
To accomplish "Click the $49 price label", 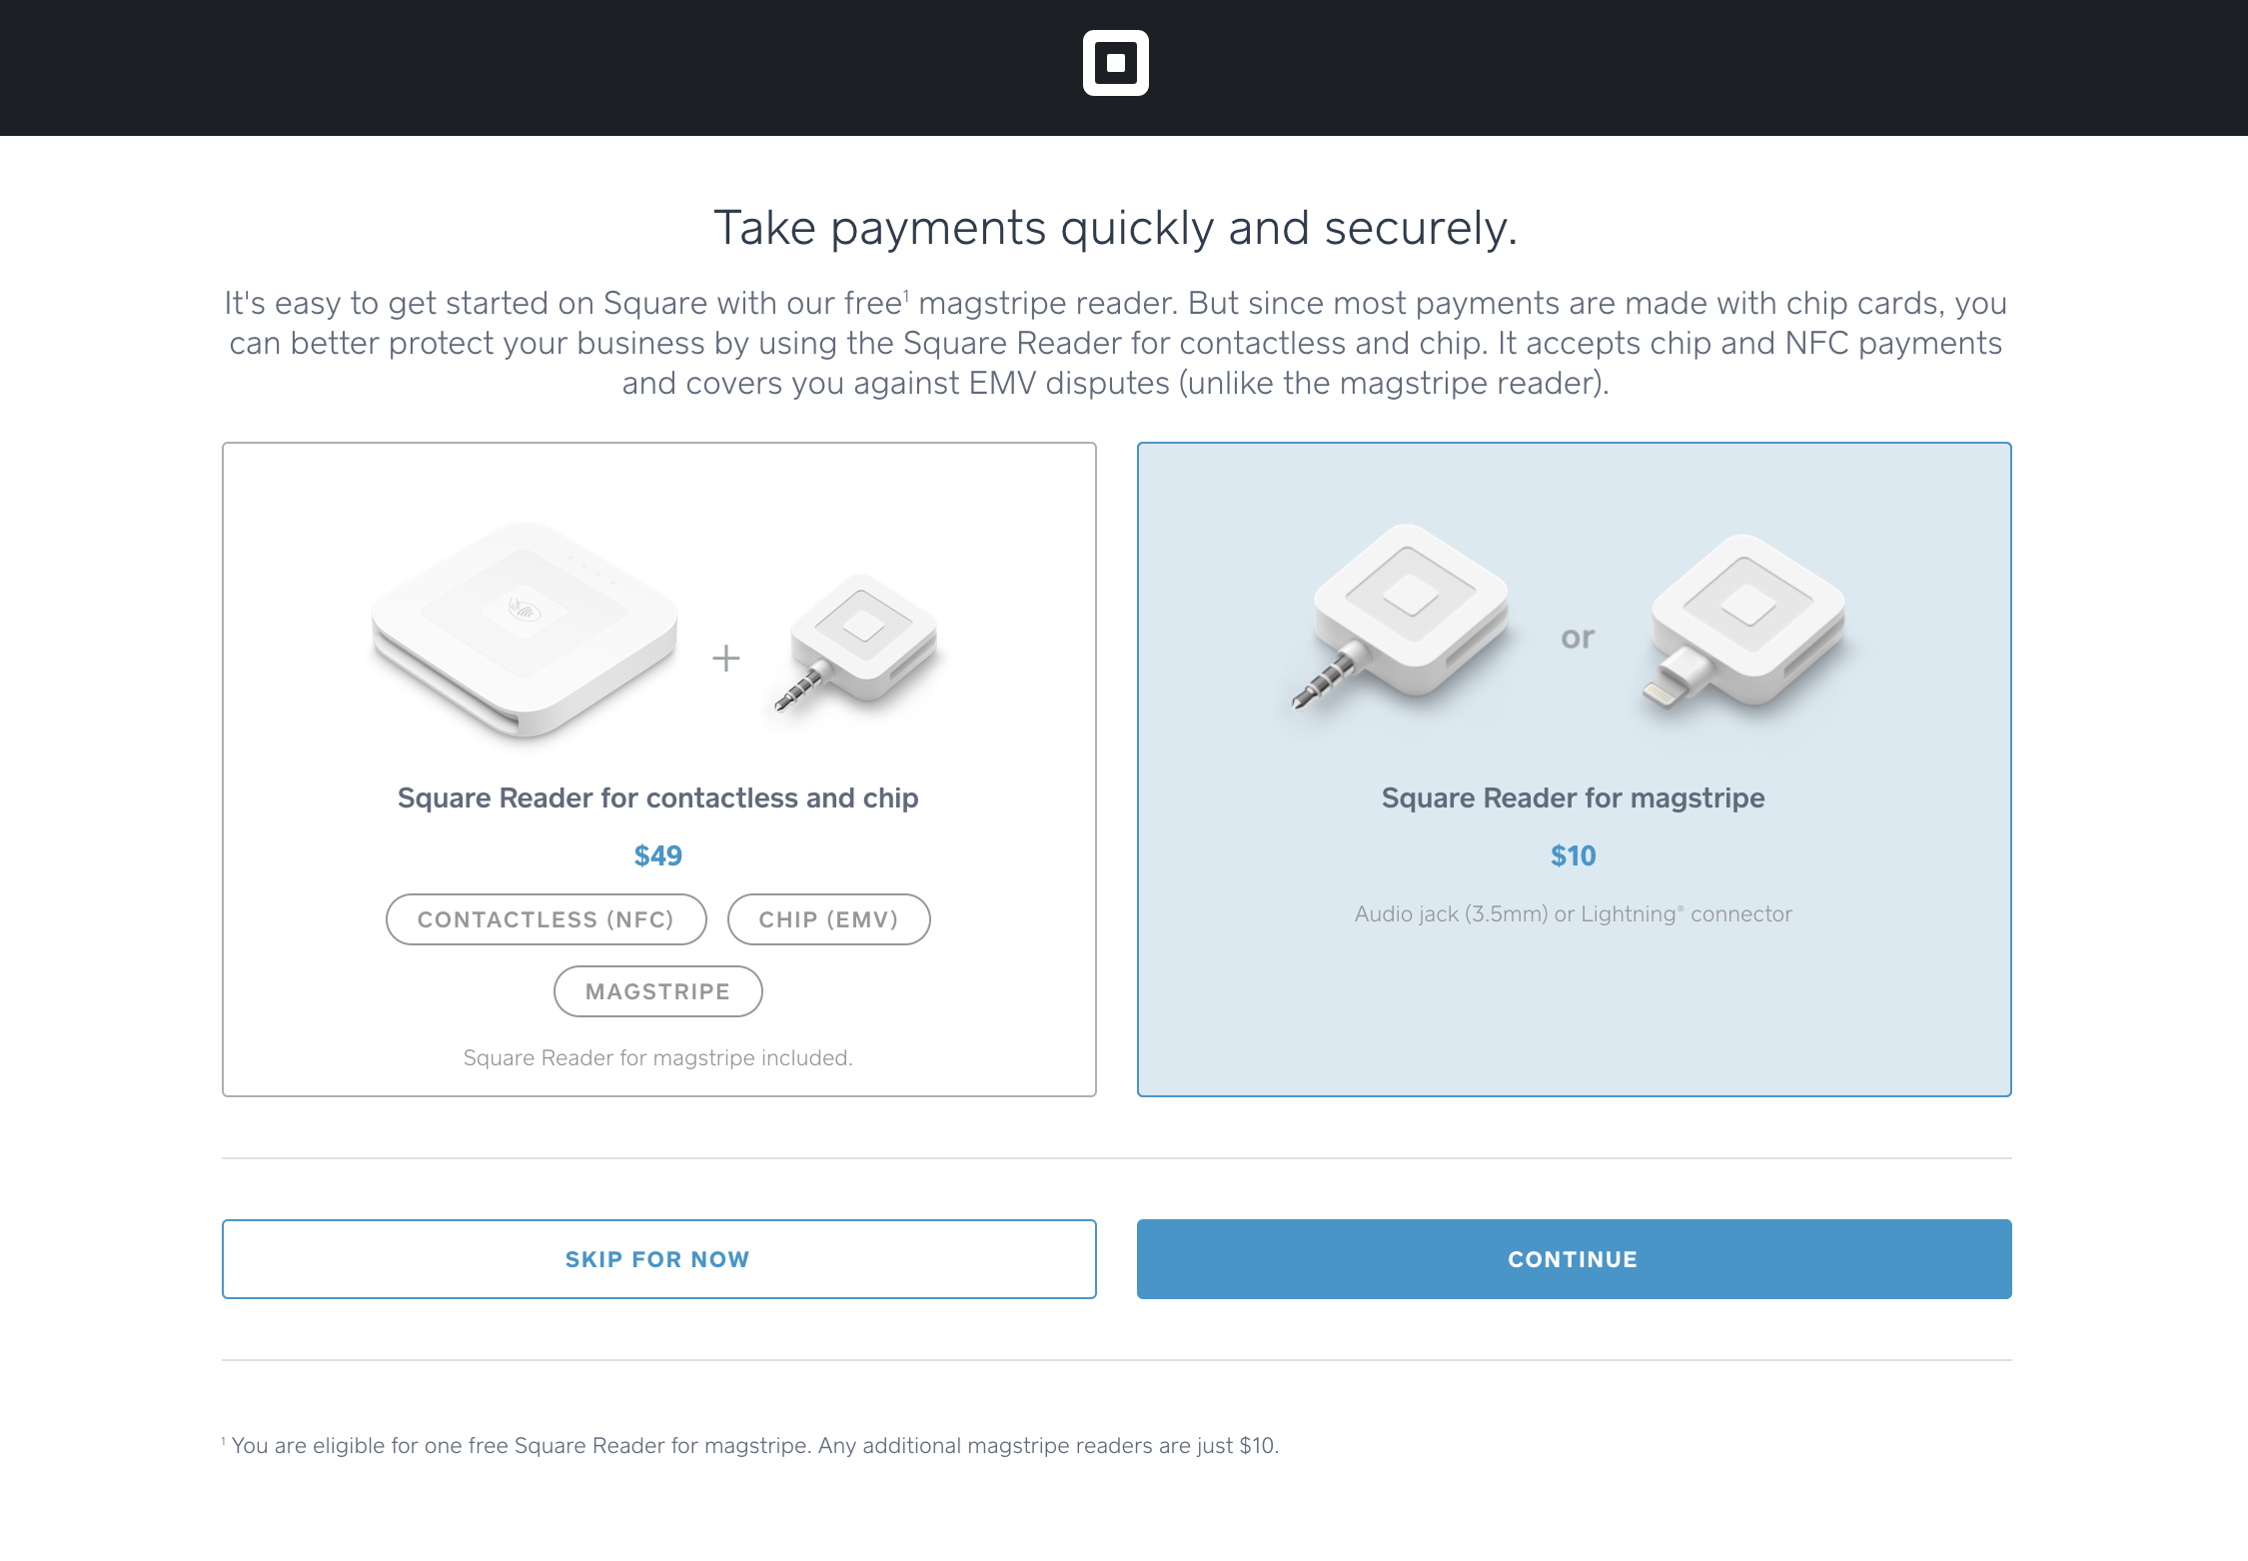I will [x=658, y=855].
